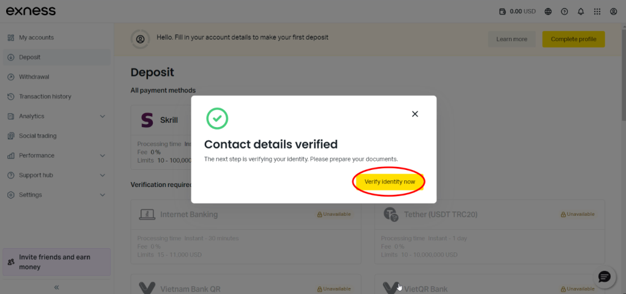Expand the Settings sidebar section
Viewport: 626px width, 294px height.
tap(102, 194)
